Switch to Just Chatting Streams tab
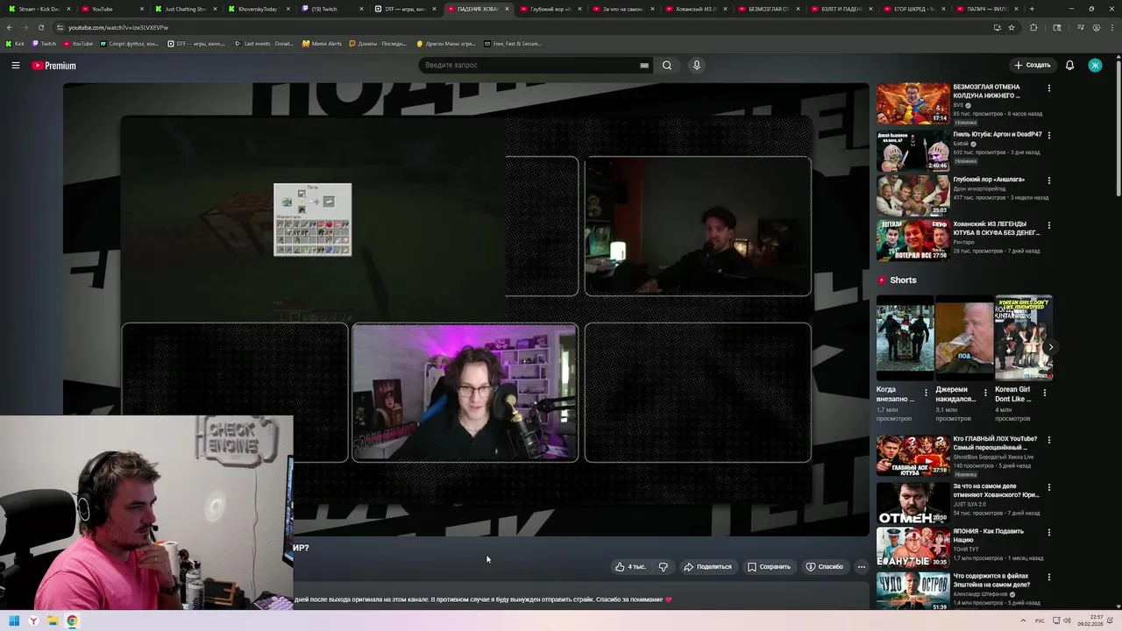This screenshot has height=631, width=1122. tap(186, 9)
